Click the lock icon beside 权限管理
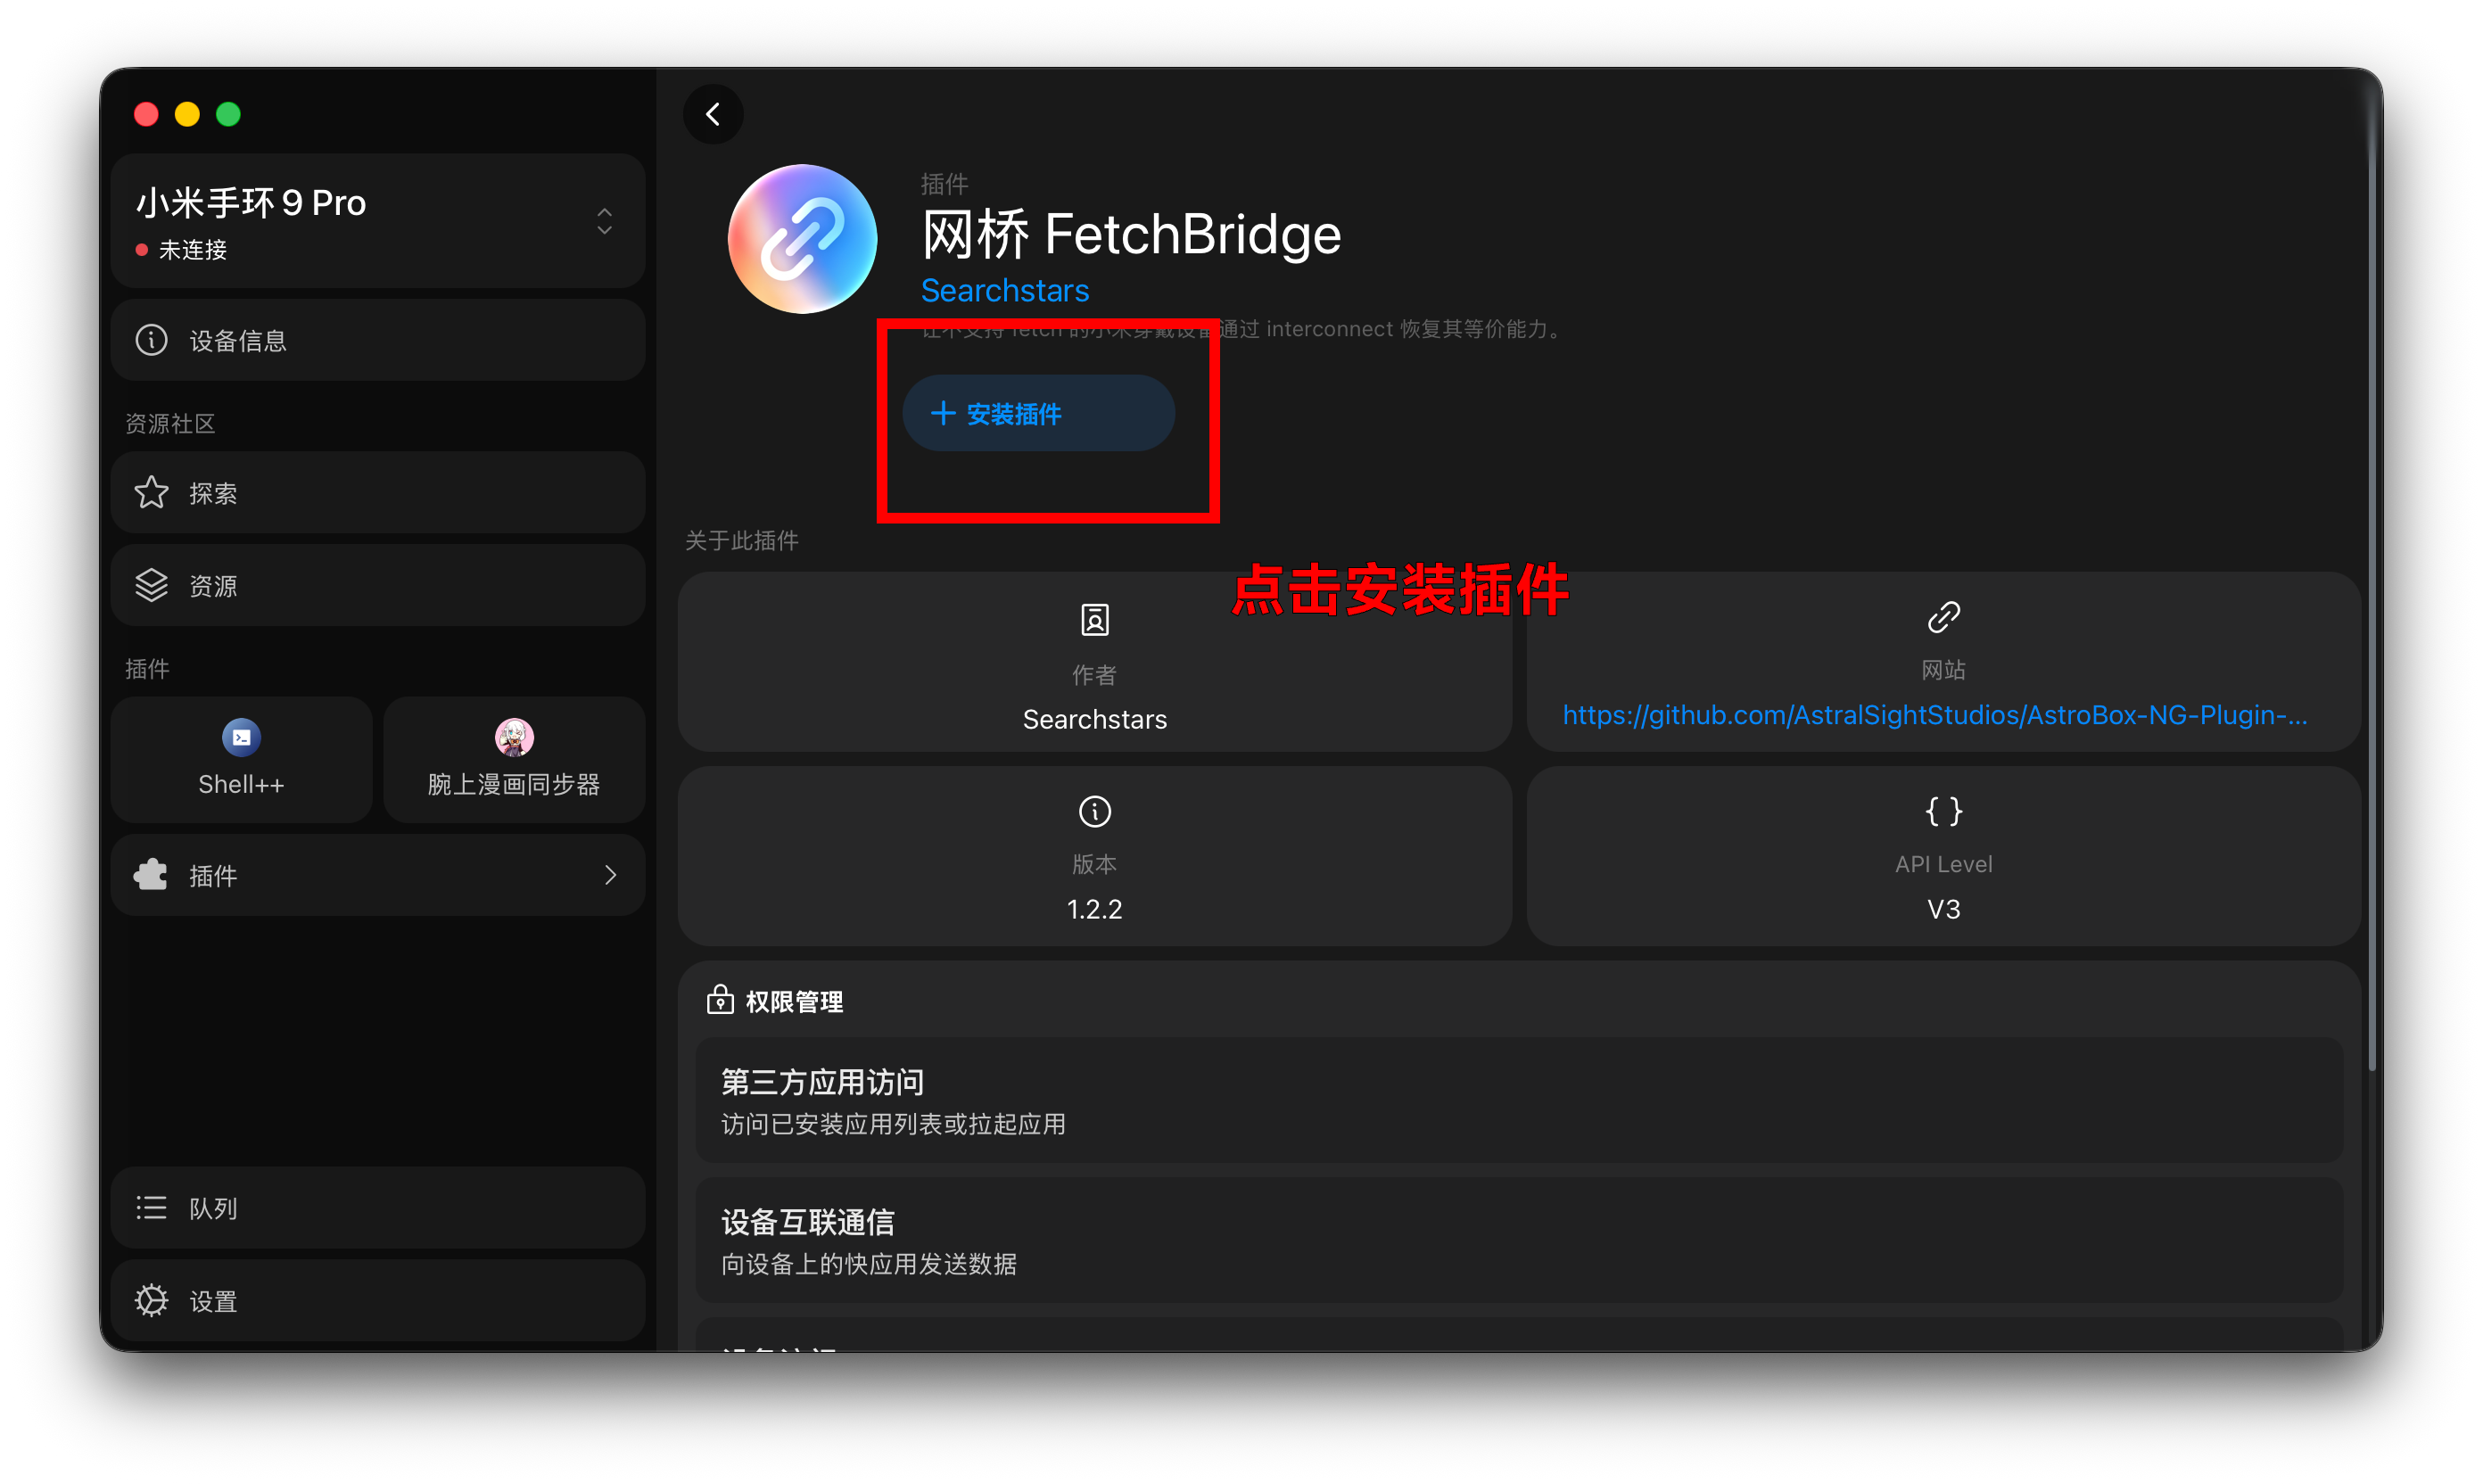Screen dimensions: 2483x1484 [719, 1000]
